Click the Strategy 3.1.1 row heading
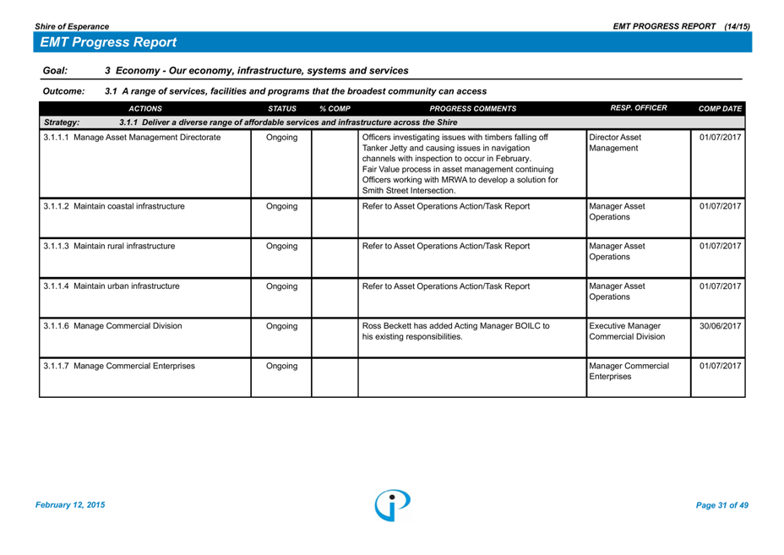The width and height of the screenshot is (784, 555). coord(287,122)
